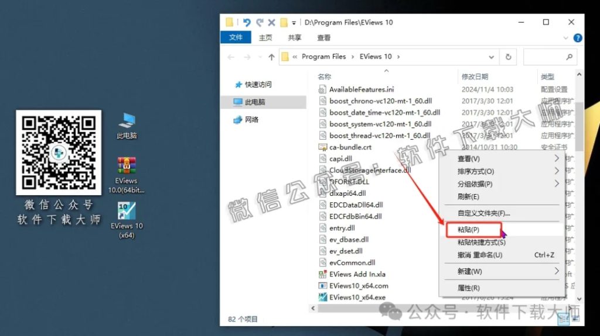Viewport: 600px width, 336px height.
Task: Select file AvailableFeatures.ini
Action: pos(361,89)
